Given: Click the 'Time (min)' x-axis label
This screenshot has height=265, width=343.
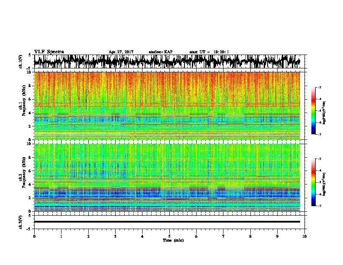Looking at the screenshot, I should (173, 240).
